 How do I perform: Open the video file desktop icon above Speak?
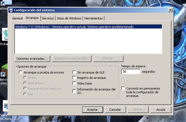[6, 106]
